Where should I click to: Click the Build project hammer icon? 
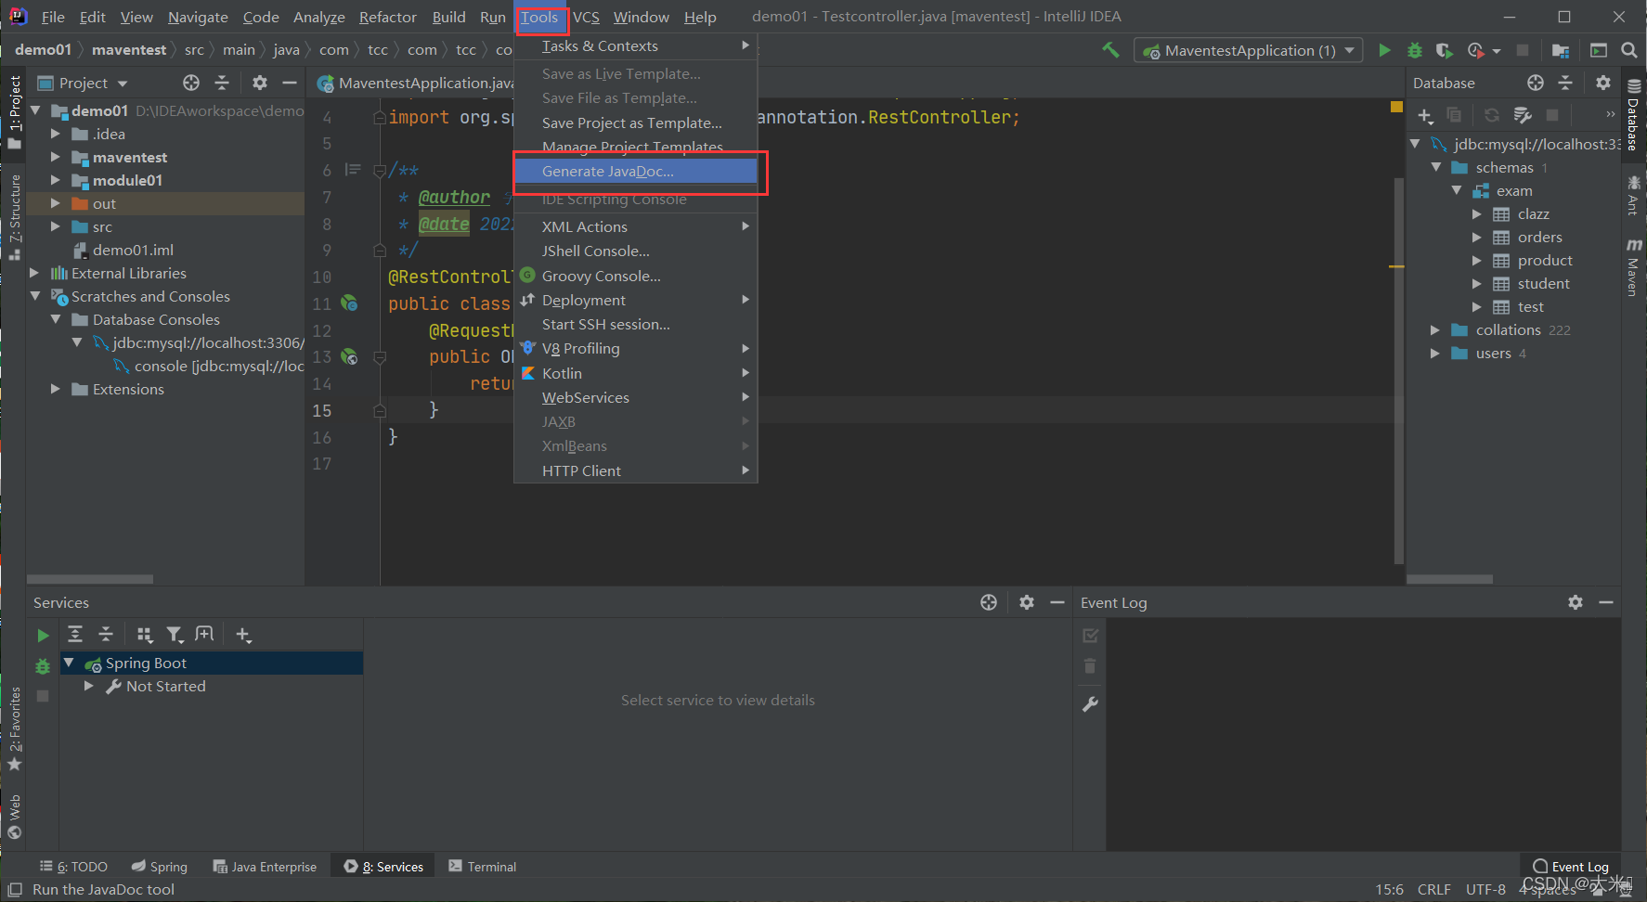(1110, 50)
